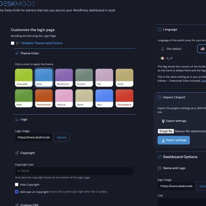Select Site default language option
Screen dimensions: 206x206
(x=177, y=49)
